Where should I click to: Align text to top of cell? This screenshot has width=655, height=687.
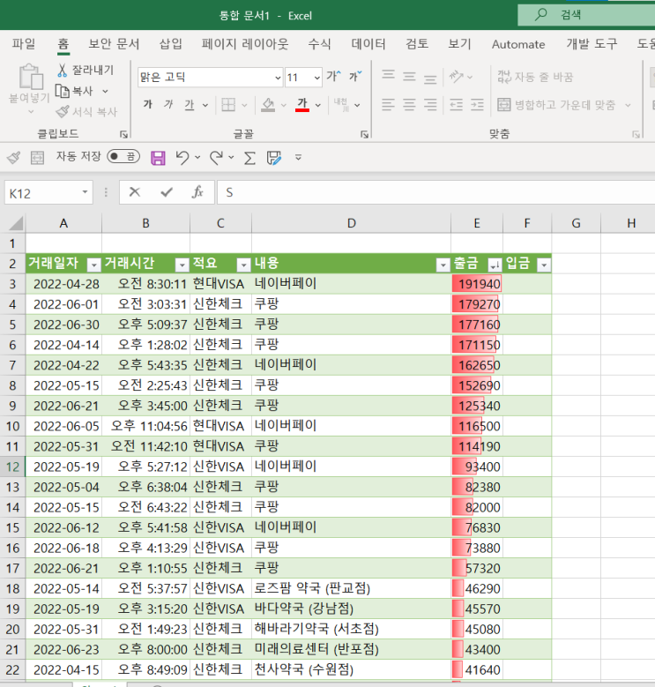tap(388, 76)
